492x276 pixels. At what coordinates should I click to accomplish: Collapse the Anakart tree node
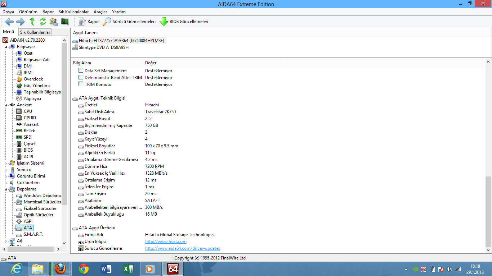coord(6,105)
